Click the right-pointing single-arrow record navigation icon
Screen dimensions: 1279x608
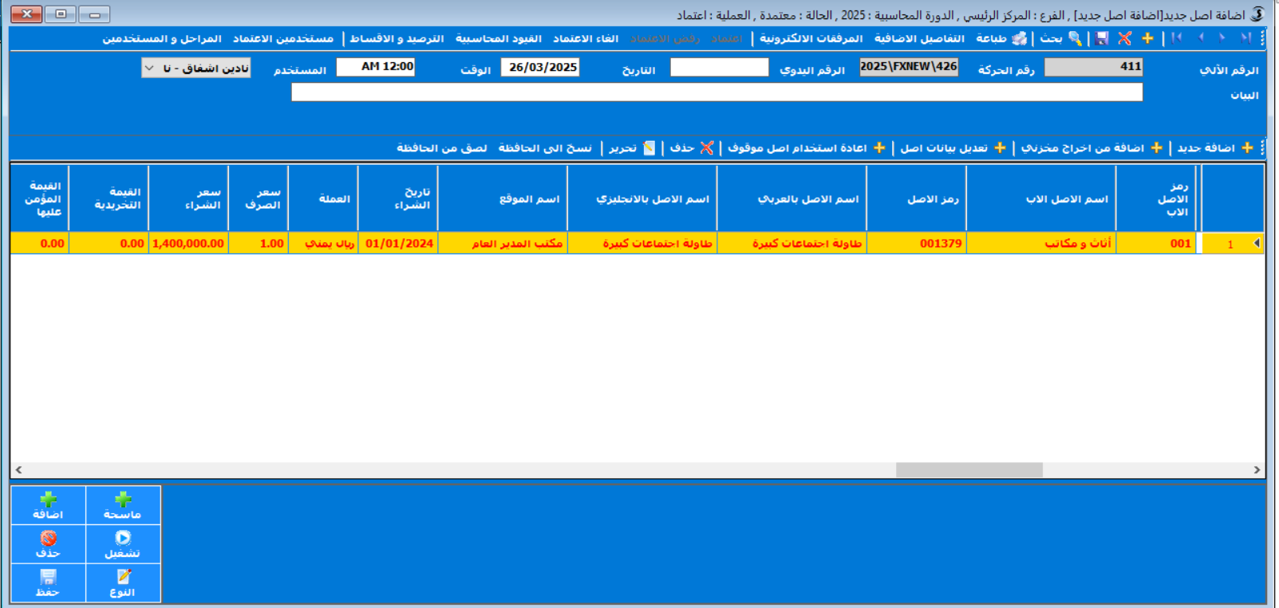coord(1222,37)
